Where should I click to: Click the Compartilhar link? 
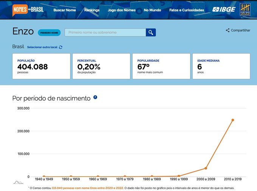[240, 30]
